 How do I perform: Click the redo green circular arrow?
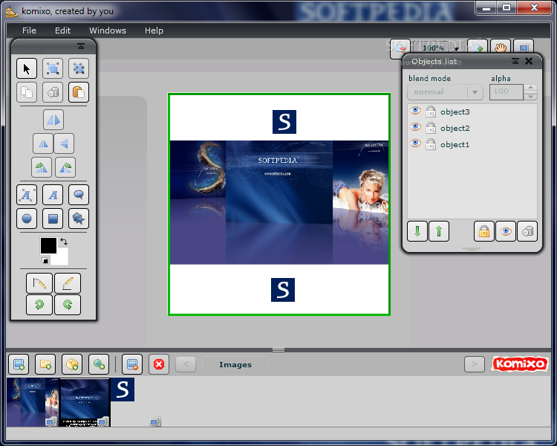click(x=68, y=305)
